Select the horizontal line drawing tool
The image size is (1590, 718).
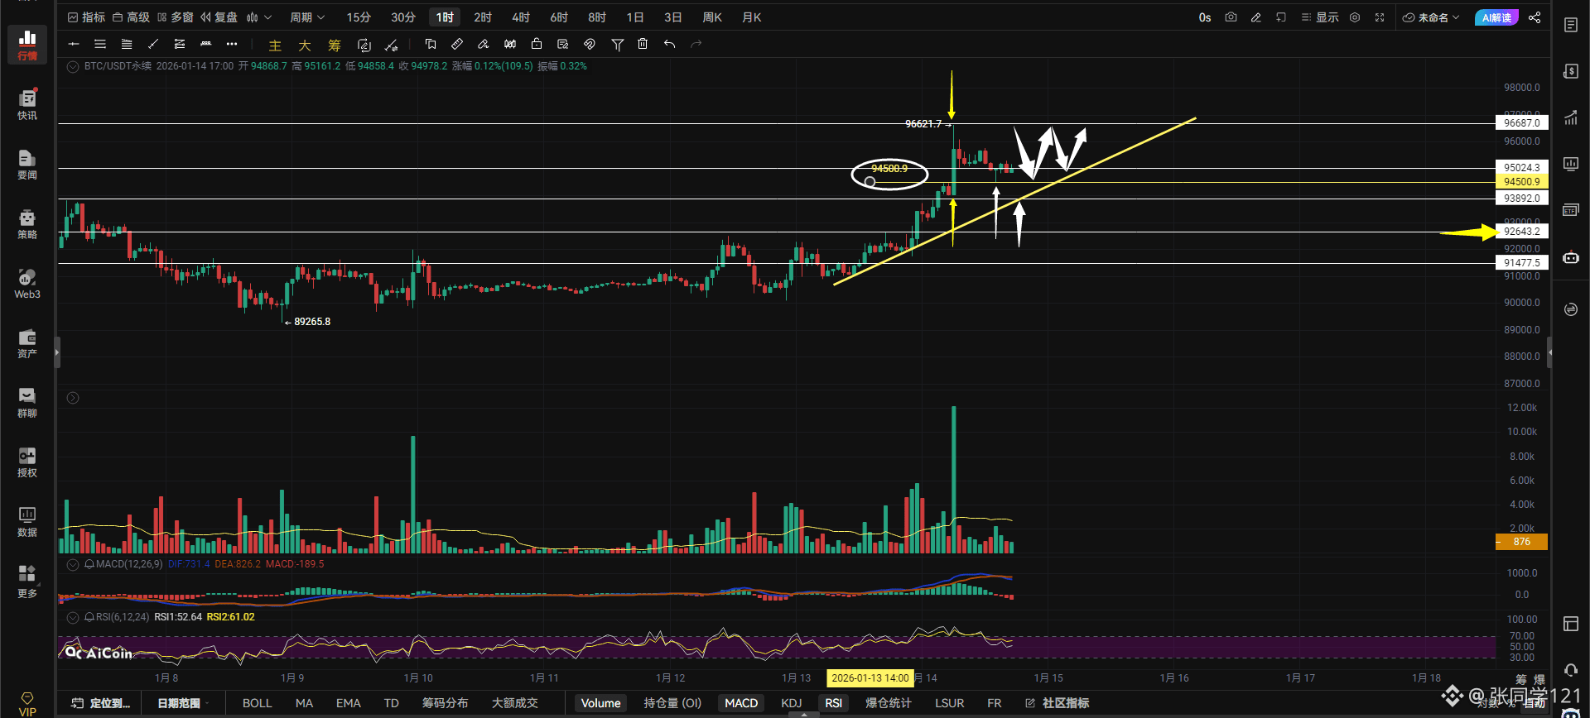tap(74, 44)
